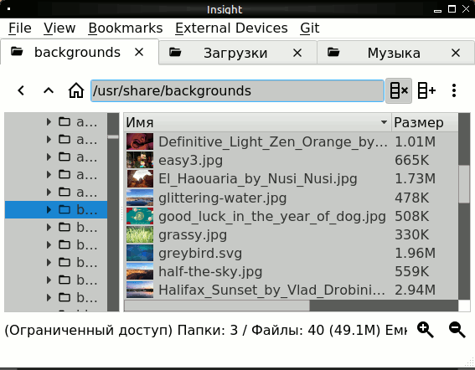
Task: Add pane with the columns-plus icon
Action: click(x=426, y=90)
